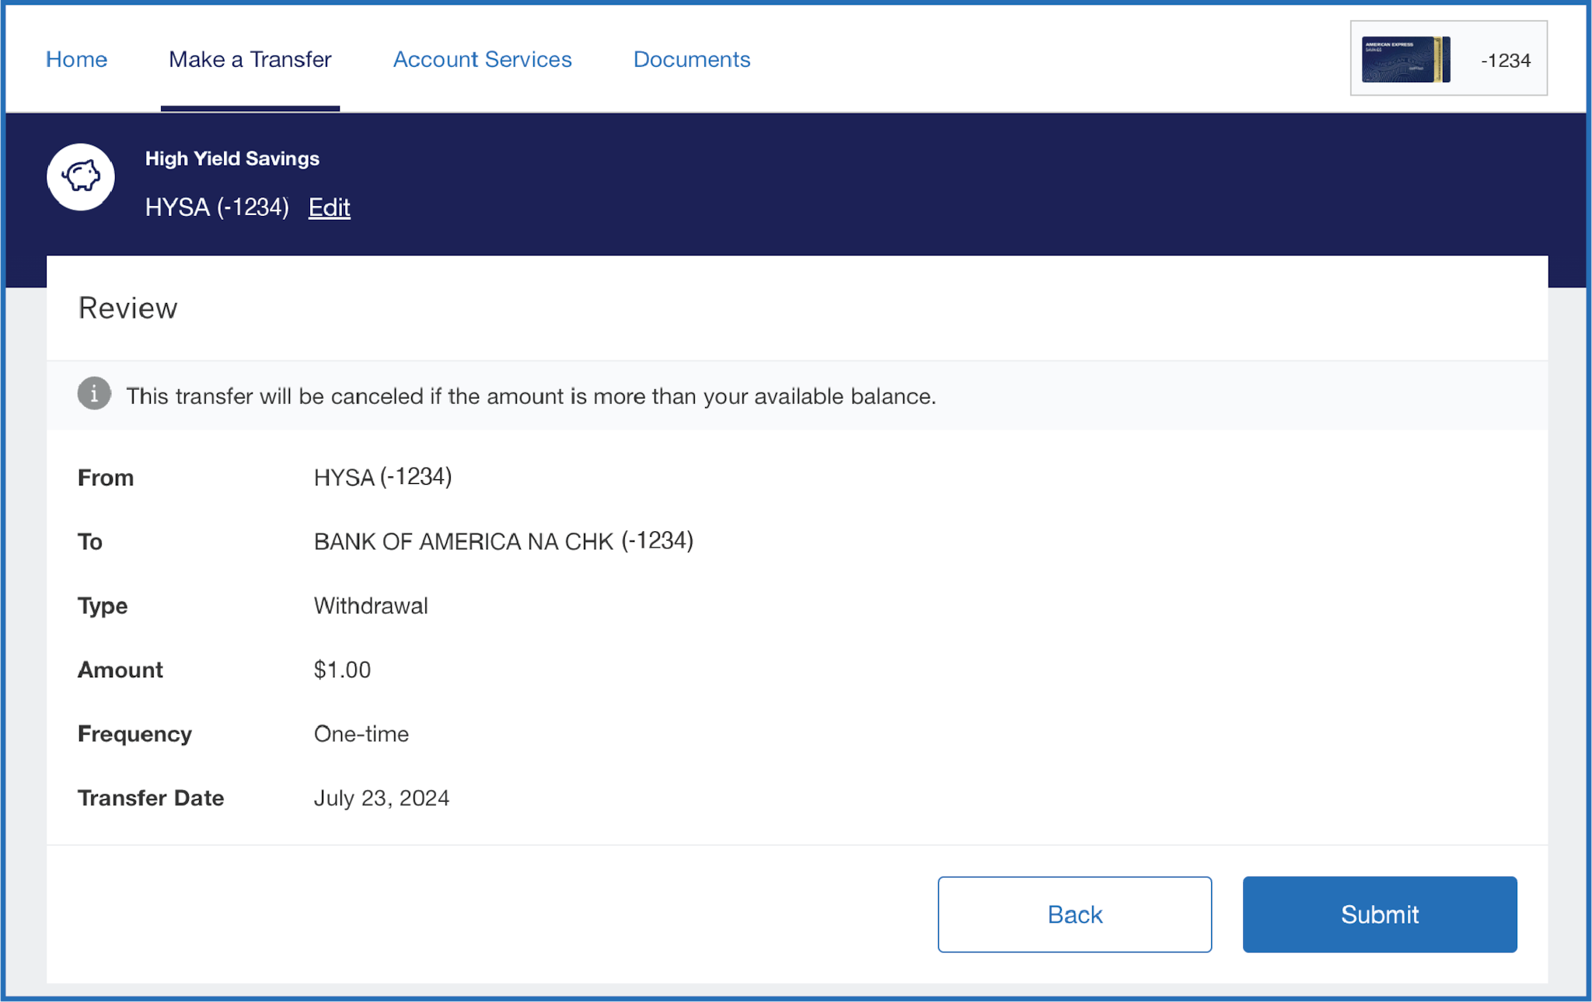Click the American Express card thumbnail
Image resolution: width=1592 pixels, height=1002 pixels.
(1405, 59)
